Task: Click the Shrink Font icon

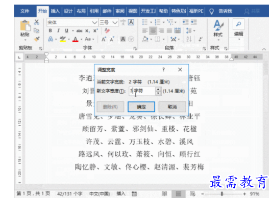Action: click(112, 39)
